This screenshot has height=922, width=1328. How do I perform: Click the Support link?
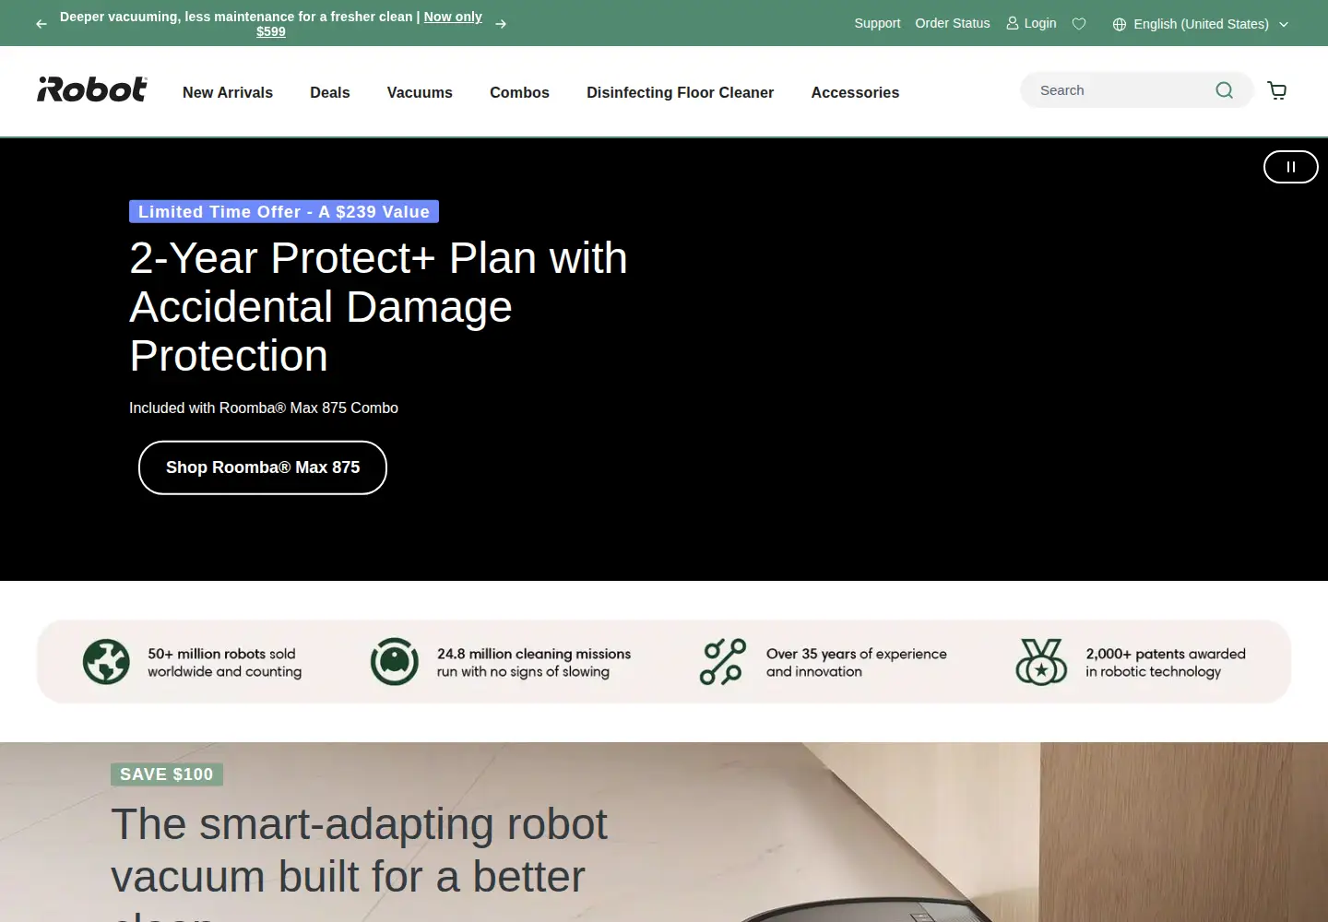(x=877, y=23)
